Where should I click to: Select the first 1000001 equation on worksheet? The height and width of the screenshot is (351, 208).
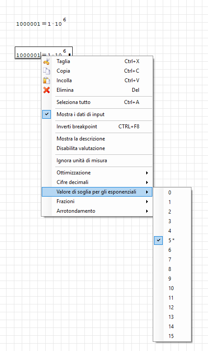tap(41, 22)
